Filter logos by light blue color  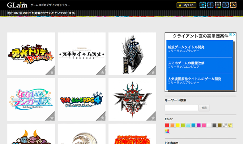coord(188,125)
